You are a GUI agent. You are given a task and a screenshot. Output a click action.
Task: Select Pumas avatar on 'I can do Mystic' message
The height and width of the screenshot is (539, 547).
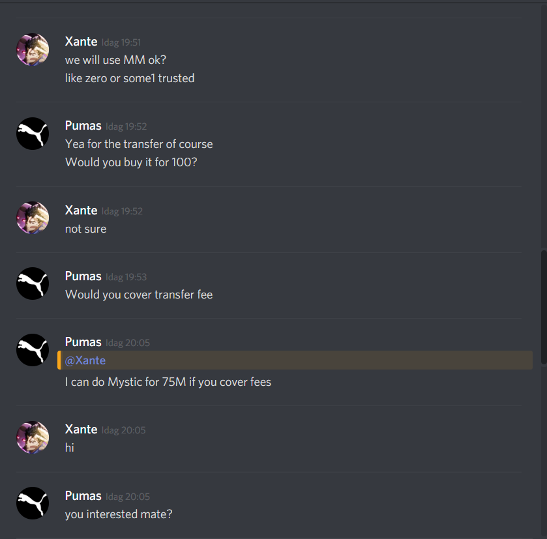tap(33, 350)
